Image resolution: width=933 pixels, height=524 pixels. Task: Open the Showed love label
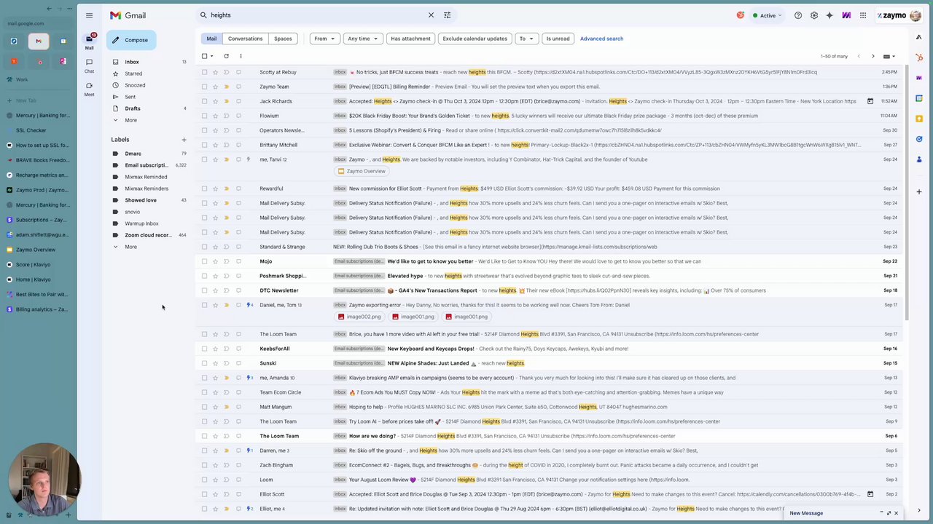(x=141, y=200)
